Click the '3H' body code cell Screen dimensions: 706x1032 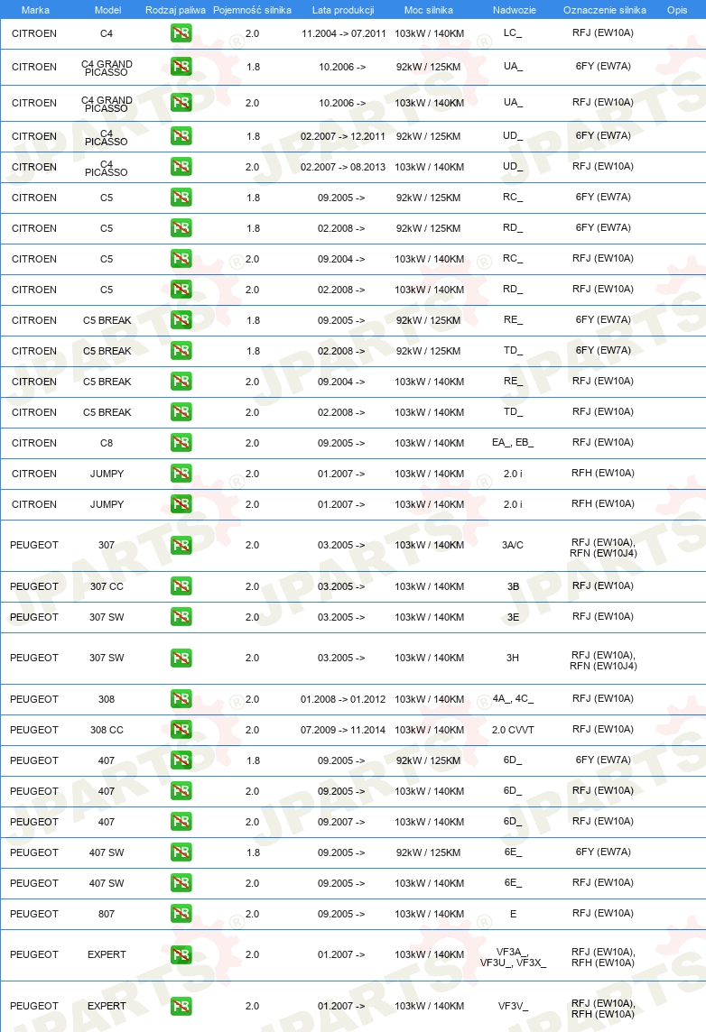tap(513, 658)
